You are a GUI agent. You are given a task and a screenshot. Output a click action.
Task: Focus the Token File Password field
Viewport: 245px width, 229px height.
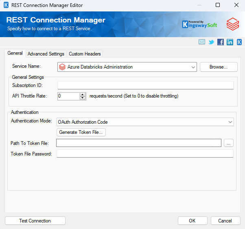click(145, 153)
